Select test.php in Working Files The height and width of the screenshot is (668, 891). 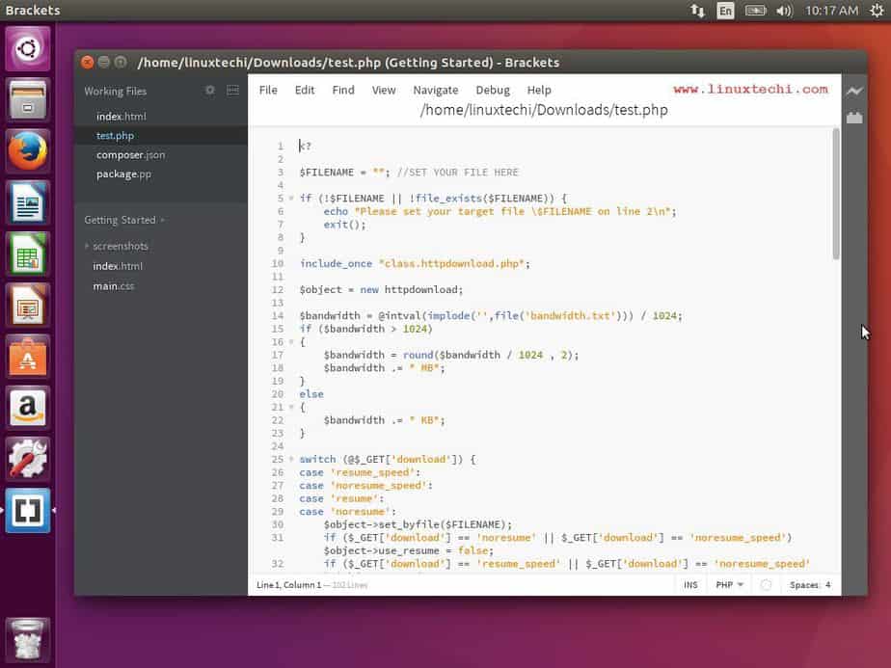tap(161, 136)
